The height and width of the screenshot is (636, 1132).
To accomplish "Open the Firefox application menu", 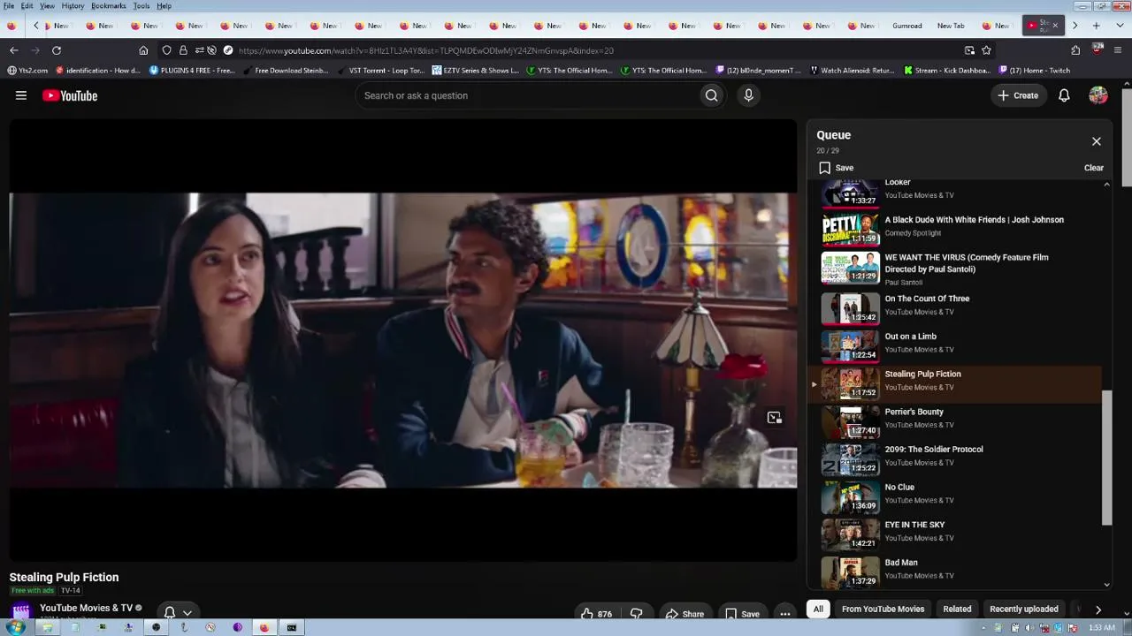I will pyautogui.click(x=1118, y=50).
